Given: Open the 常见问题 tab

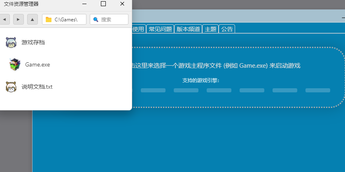Looking at the screenshot, I should [160, 29].
